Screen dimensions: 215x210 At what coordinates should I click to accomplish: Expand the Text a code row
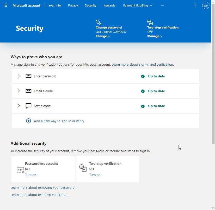click(x=19, y=106)
